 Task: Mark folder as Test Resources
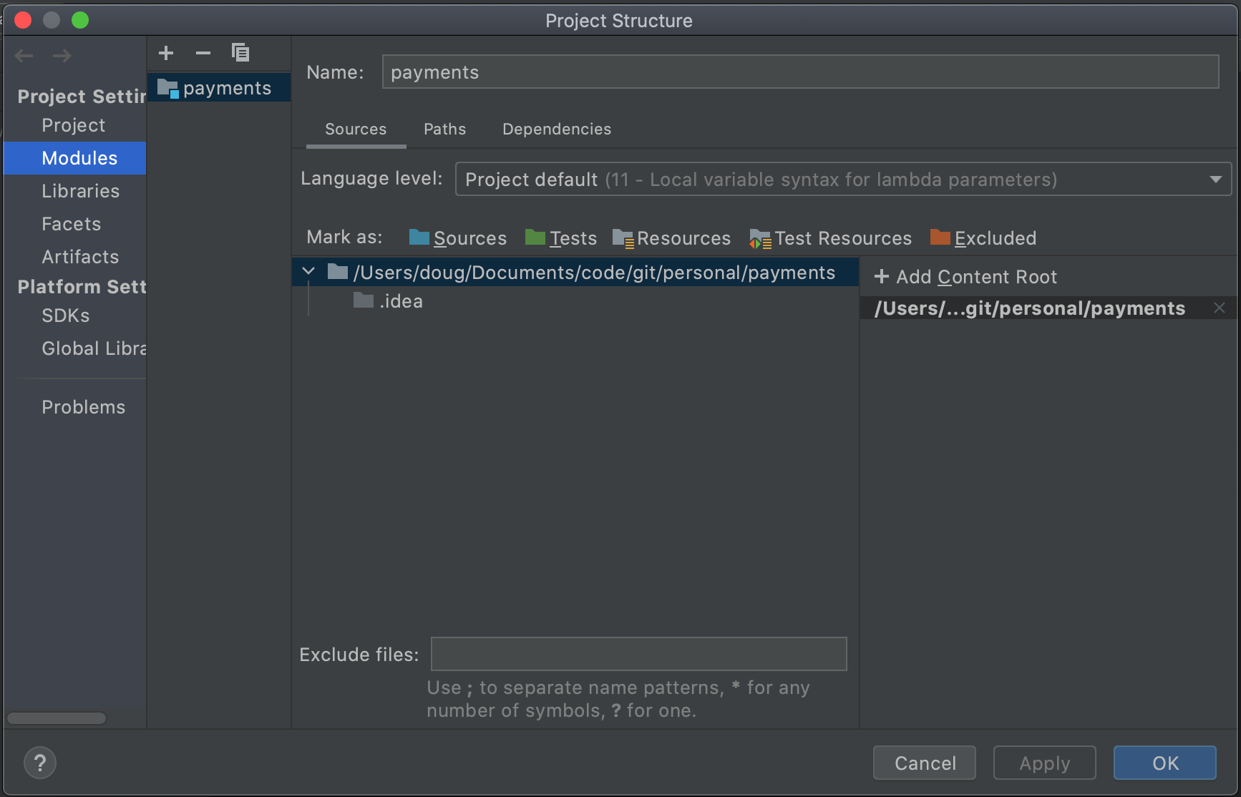point(831,238)
